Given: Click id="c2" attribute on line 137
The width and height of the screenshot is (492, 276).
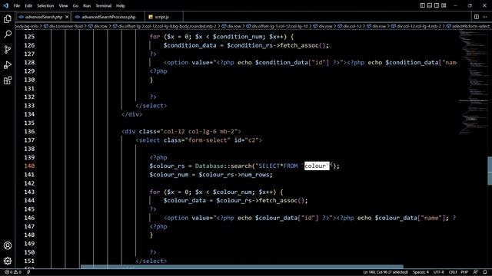Looking at the screenshot, I should coord(246,140).
